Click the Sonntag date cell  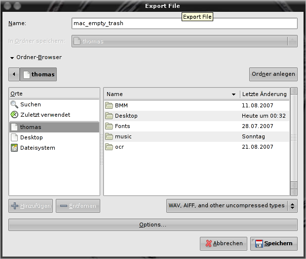(253, 136)
